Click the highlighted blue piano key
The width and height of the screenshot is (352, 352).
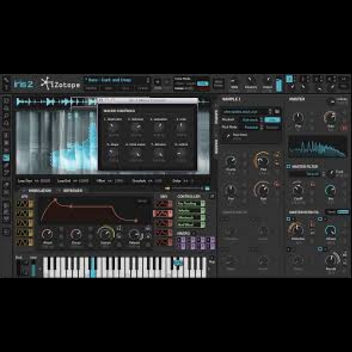coord(93,268)
